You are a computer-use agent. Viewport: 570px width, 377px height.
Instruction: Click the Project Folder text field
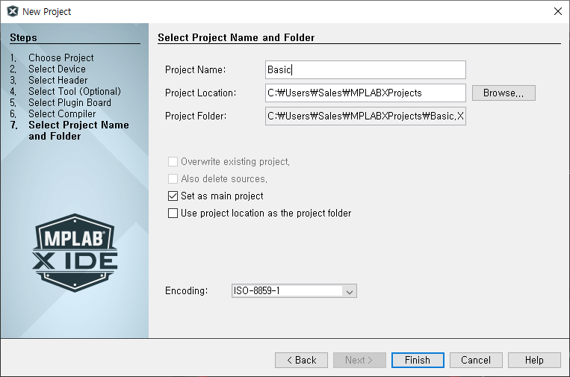(365, 116)
